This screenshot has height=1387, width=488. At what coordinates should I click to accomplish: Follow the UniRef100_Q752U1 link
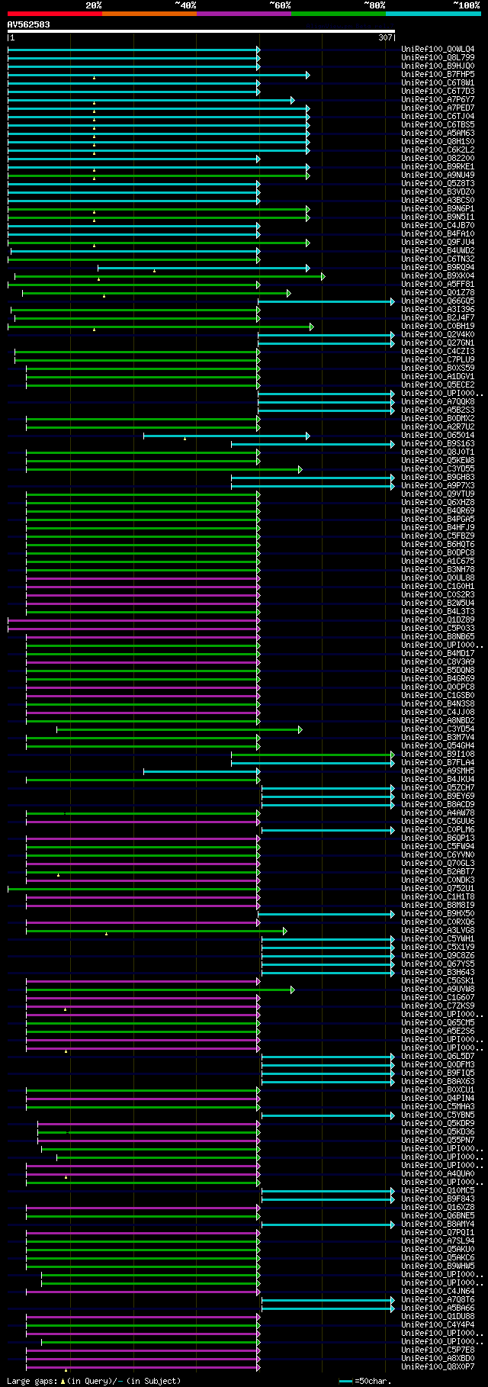tap(438, 889)
